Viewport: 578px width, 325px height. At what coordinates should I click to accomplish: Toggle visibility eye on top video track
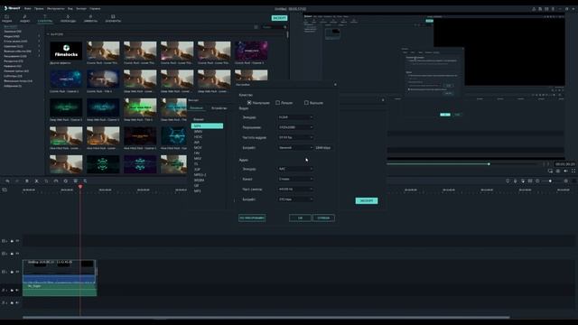click(17, 241)
